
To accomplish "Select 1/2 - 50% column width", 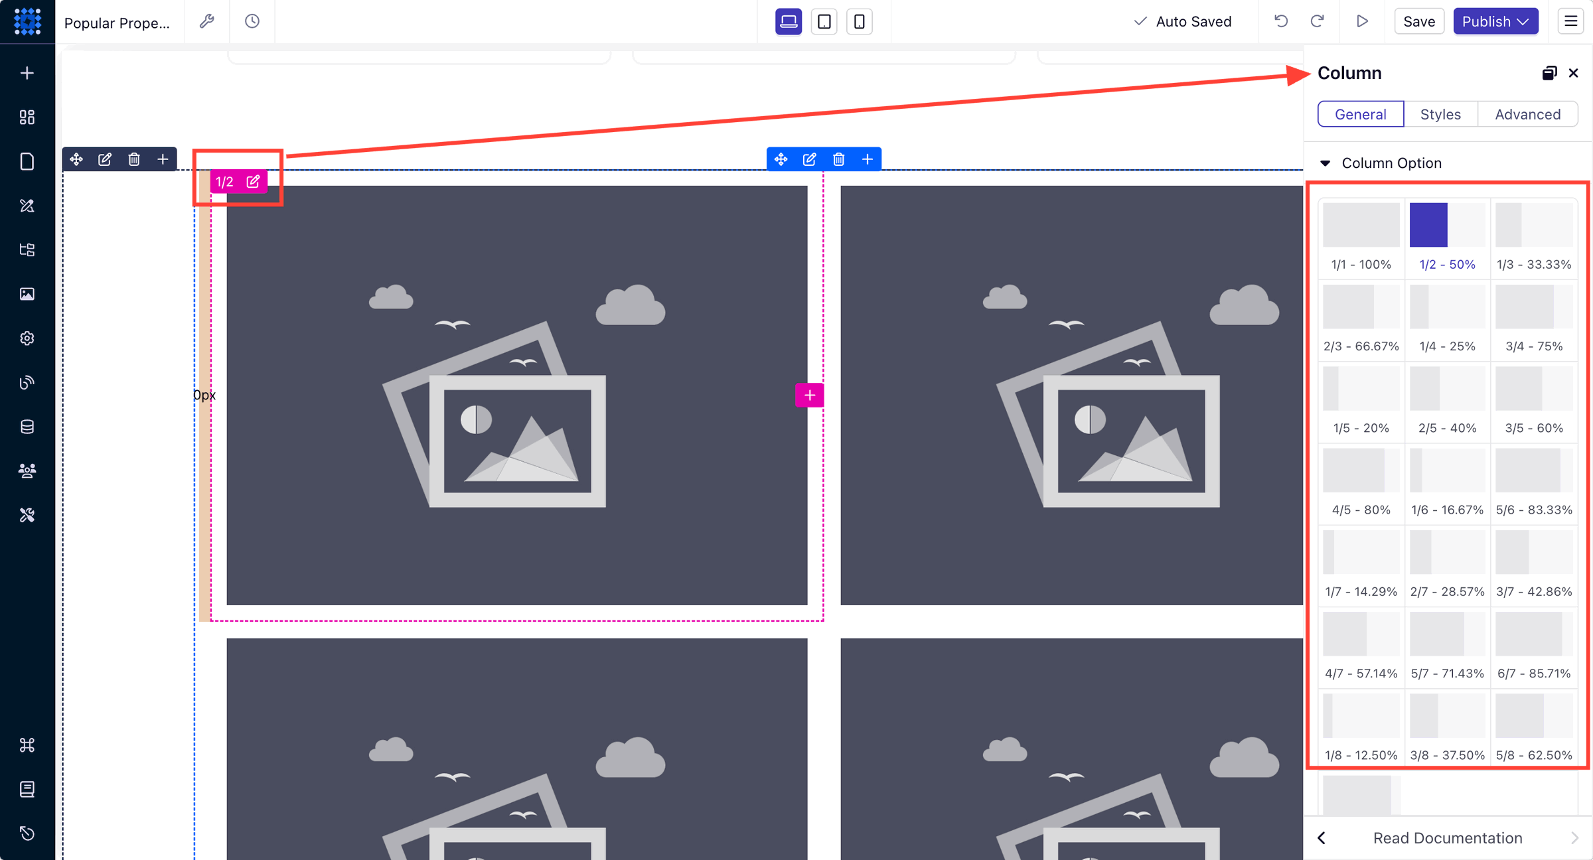I will click(x=1448, y=238).
